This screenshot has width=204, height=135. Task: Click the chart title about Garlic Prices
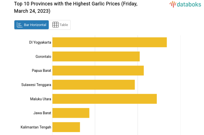click(x=76, y=8)
